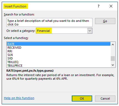The image size is (119, 106).
Task: Select RATE in the function list
Action: point(59,44)
